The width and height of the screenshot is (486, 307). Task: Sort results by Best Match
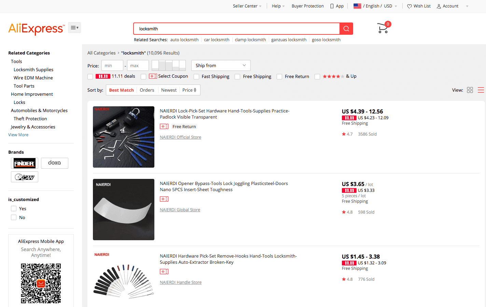pyautogui.click(x=121, y=90)
